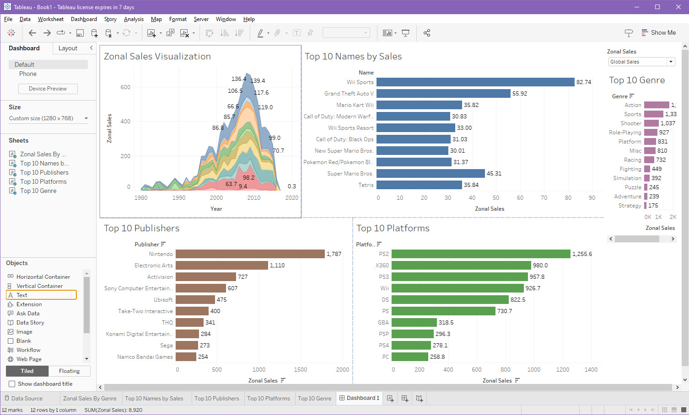Click the Show/Hide Cards icon
The image size is (689, 415).
(x=388, y=33)
